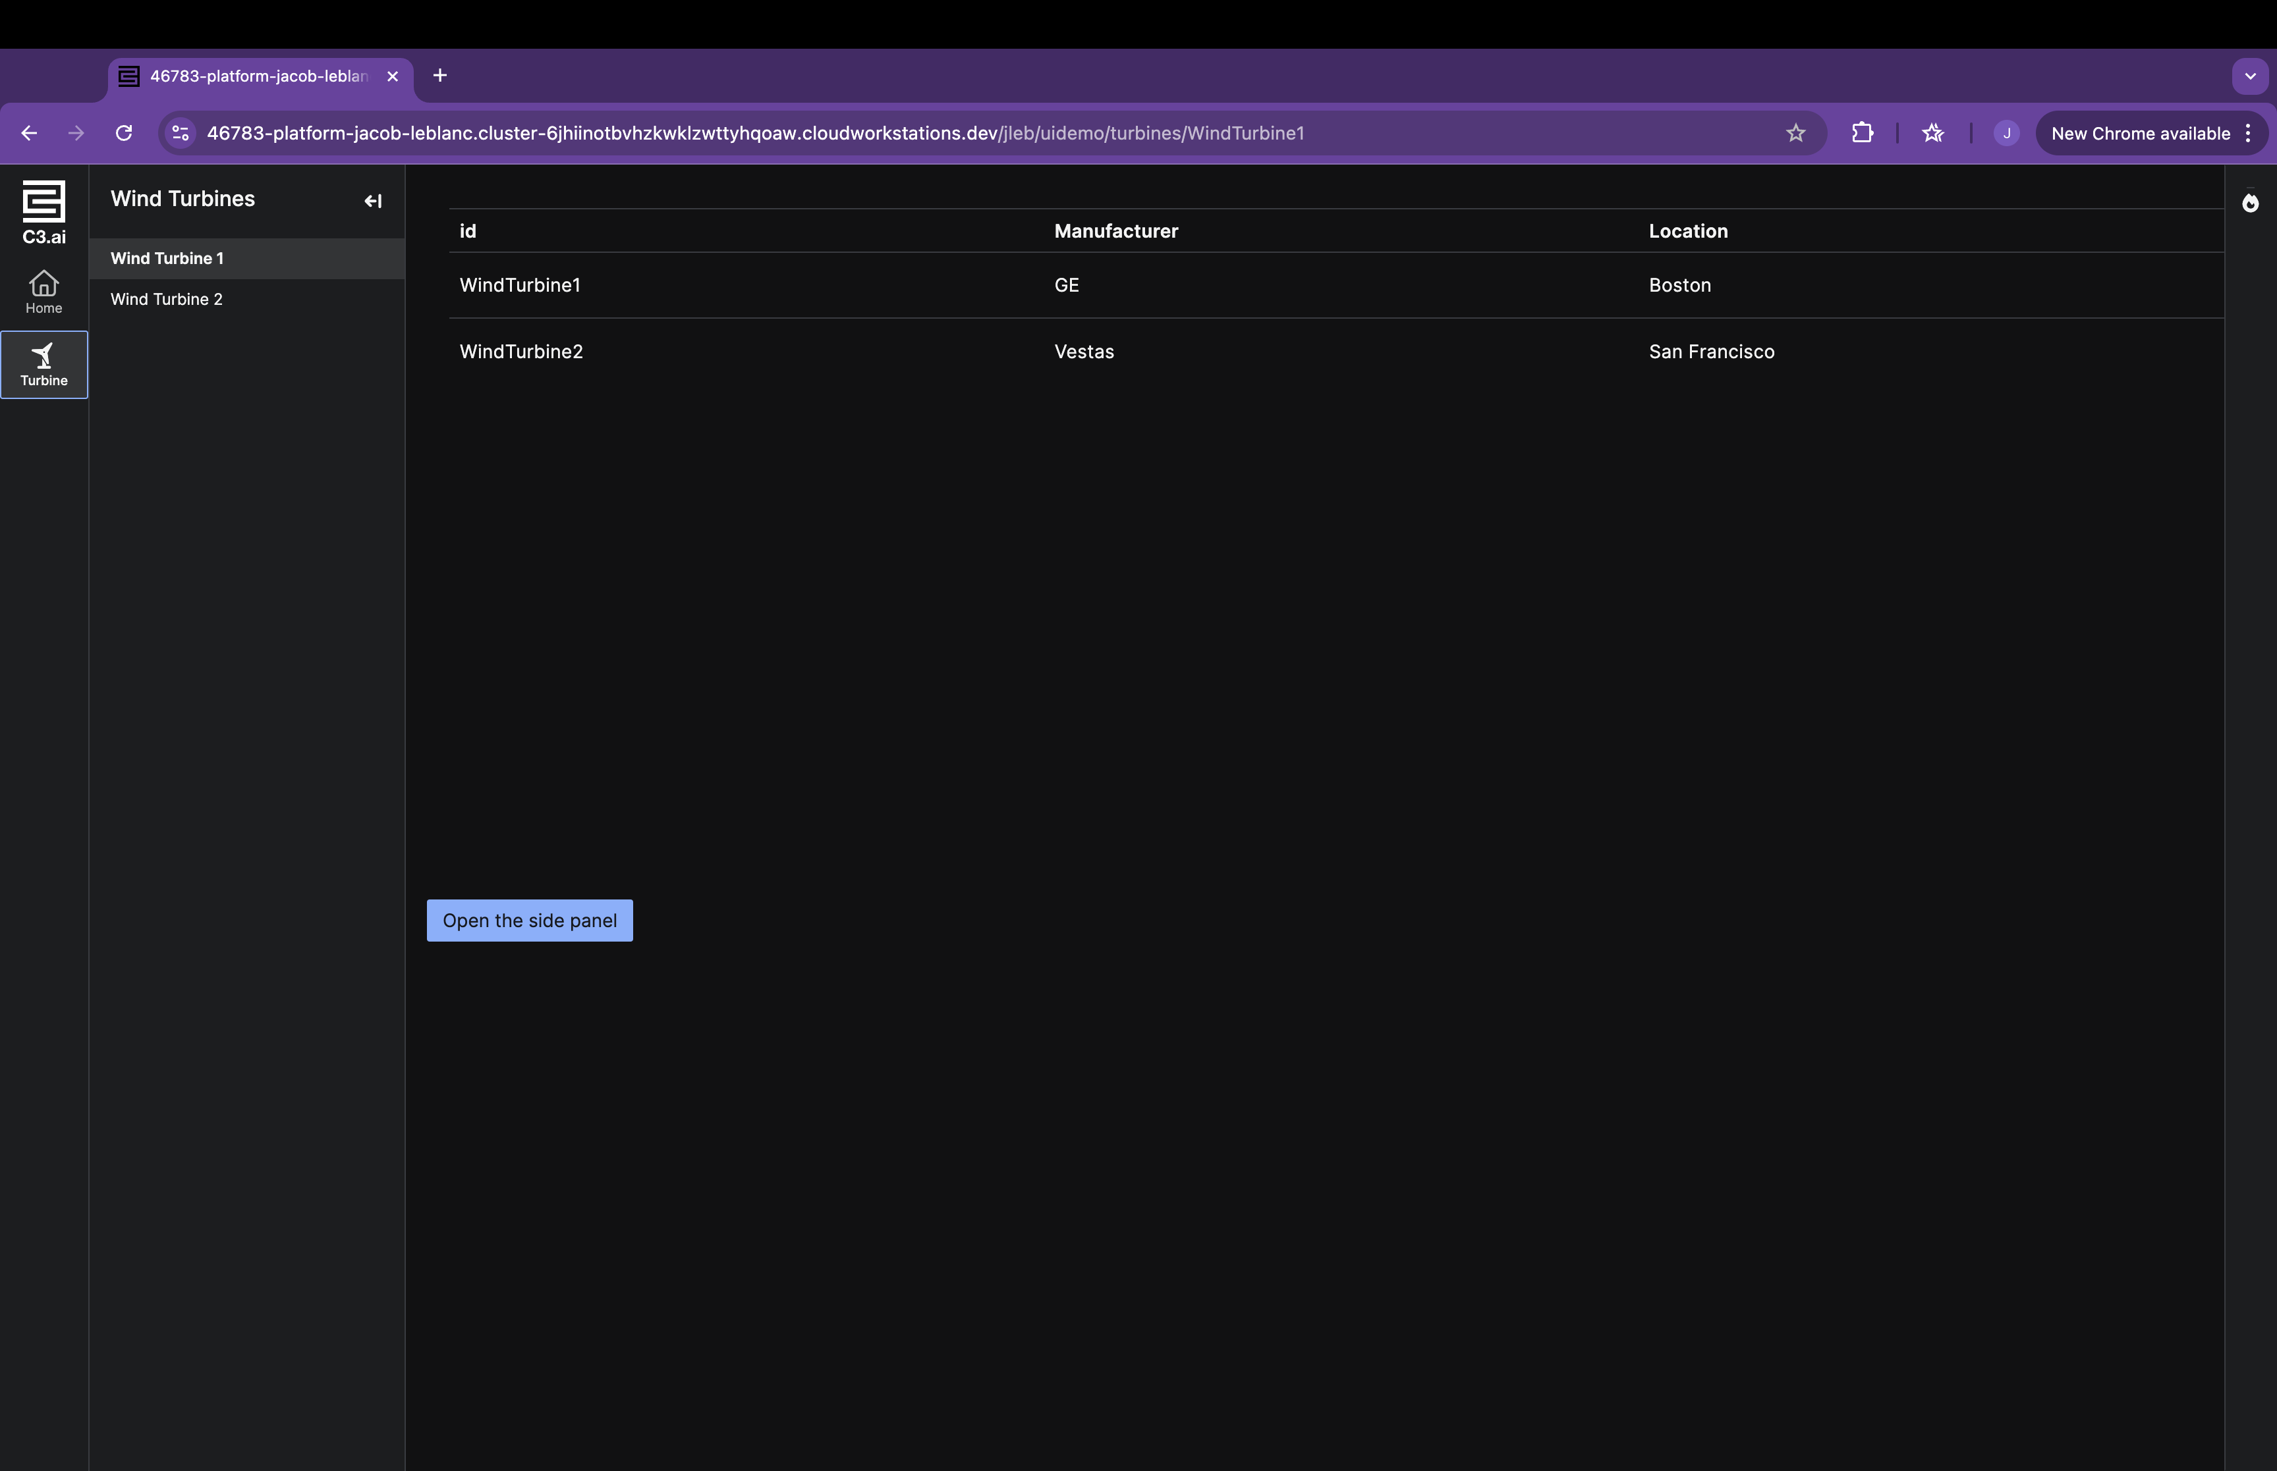Select Wind Turbine 2 in the sidebar

click(x=166, y=299)
